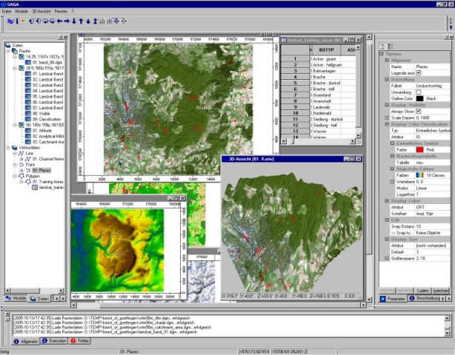Click the right arrow shift icon in toolbar
The height and width of the screenshot is (355, 455).
point(67,21)
